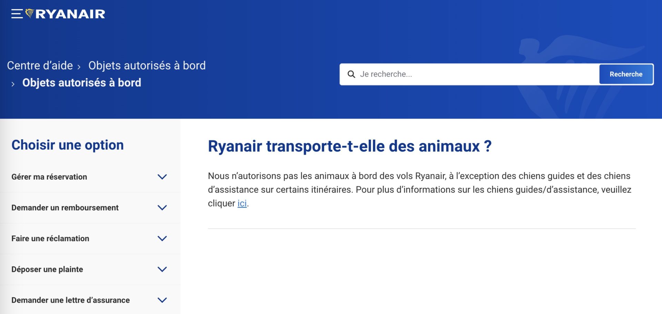Viewport: 662px width, 314px height.
Task: Click the article title about transporting animals
Action: tap(349, 146)
